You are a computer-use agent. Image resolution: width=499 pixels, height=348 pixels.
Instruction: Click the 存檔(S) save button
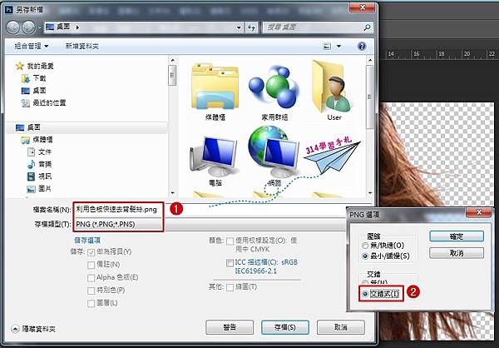click(x=284, y=327)
